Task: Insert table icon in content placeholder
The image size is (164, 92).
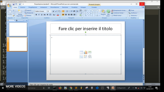Action: coord(81,52)
